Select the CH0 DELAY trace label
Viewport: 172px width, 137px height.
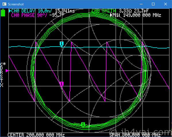(24, 11)
